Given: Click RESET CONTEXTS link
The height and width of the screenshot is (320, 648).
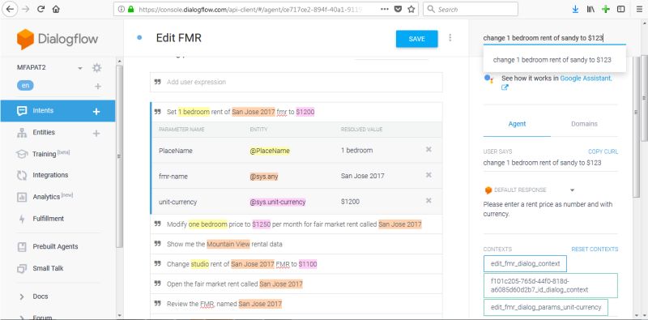Looking at the screenshot, I should pyautogui.click(x=595, y=250).
